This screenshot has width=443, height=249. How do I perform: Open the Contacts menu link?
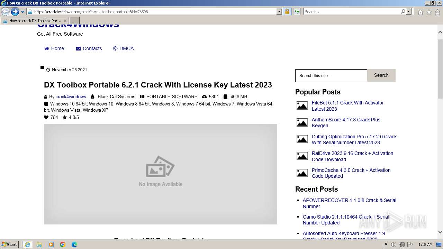89,48
